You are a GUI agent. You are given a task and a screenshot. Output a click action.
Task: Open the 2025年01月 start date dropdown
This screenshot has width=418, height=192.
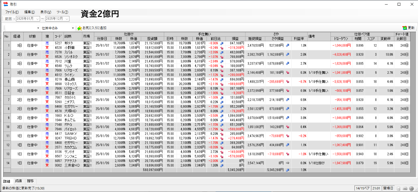[x=37, y=19]
